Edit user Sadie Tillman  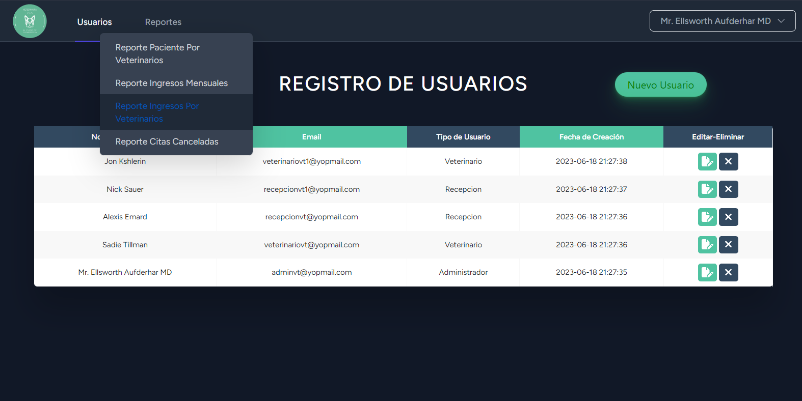pos(707,245)
